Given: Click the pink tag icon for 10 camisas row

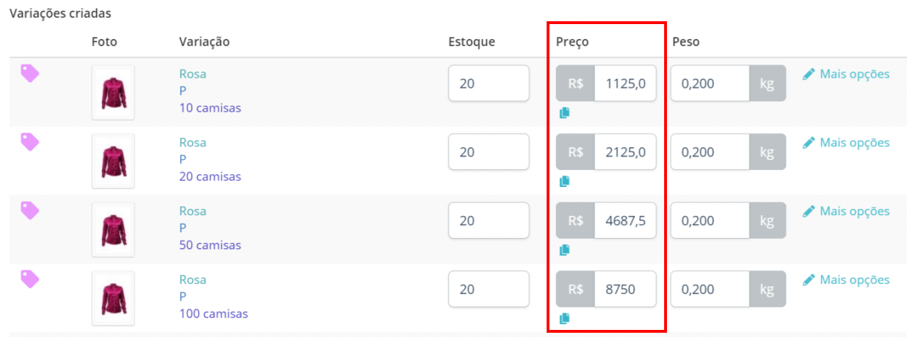Looking at the screenshot, I should click(x=30, y=73).
